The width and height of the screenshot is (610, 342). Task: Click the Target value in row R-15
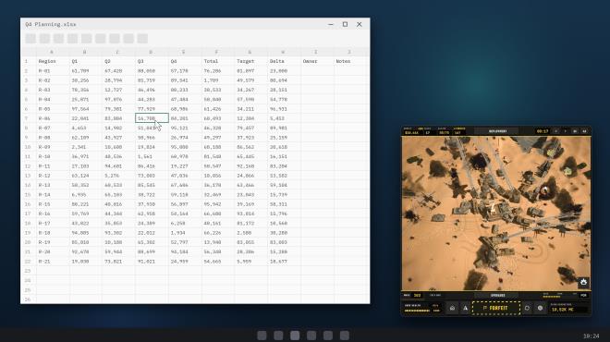[x=250, y=204]
